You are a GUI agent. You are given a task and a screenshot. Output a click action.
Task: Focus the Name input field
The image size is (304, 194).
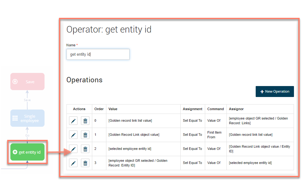tap(98, 54)
